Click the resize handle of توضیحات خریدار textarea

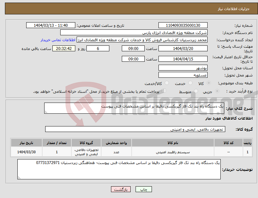click(x=19, y=178)
